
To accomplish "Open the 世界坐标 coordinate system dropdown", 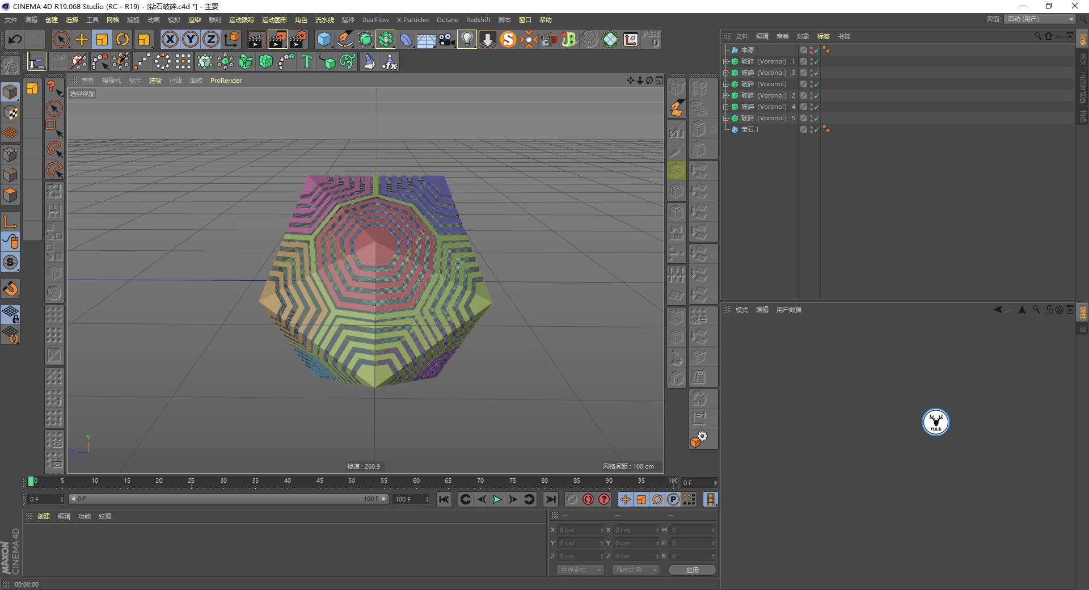I will [580, 570].
